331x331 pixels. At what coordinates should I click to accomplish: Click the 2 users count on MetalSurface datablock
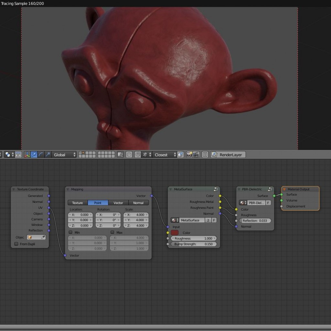[208, 220]
